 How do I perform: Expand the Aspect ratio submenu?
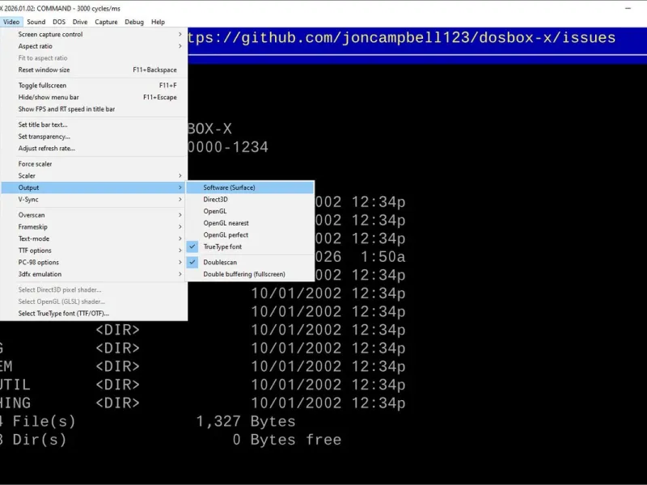pyautogui.click(x=94, y=46)
